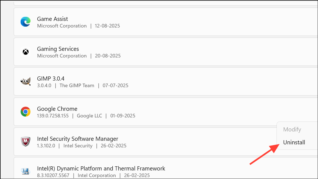Viewport: 318px width, 179px height.
Task: Click Intel(R) Dynamic Platform and Thermal Framework title
Action: coord(101,168)
